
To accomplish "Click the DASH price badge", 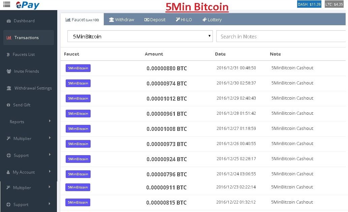I will 309,4.
